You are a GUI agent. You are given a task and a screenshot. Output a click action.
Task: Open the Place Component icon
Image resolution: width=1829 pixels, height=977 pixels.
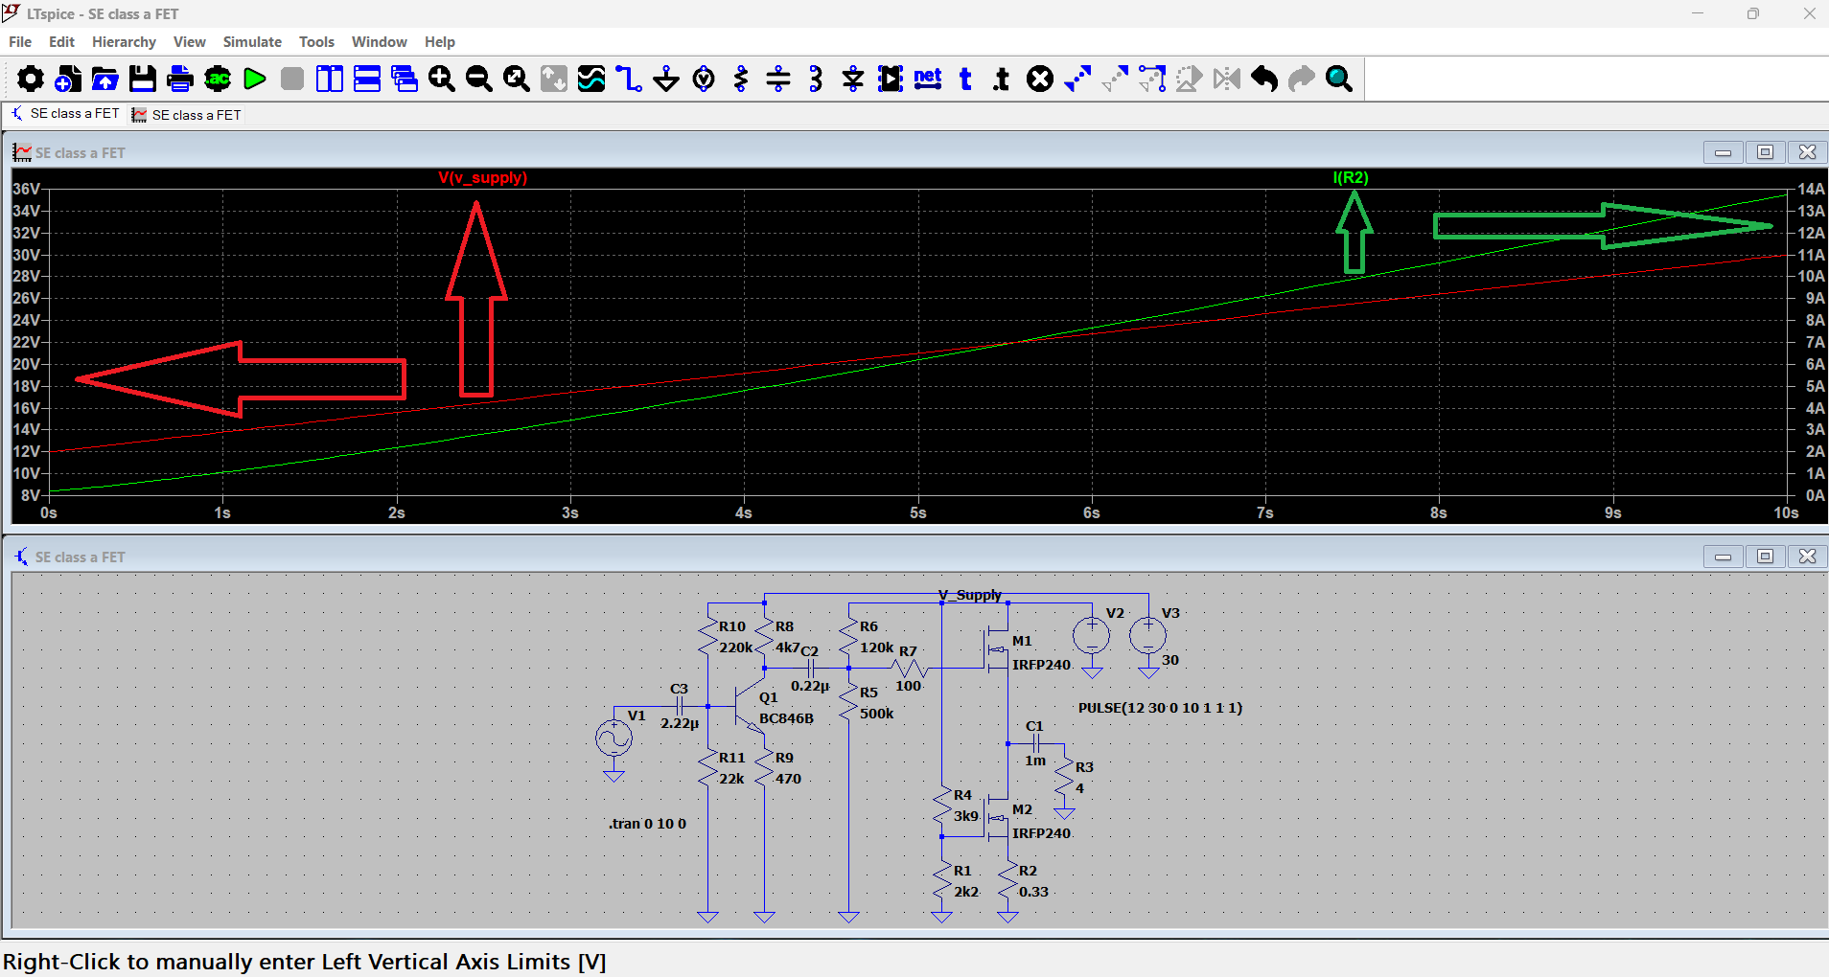click(891, 79)
